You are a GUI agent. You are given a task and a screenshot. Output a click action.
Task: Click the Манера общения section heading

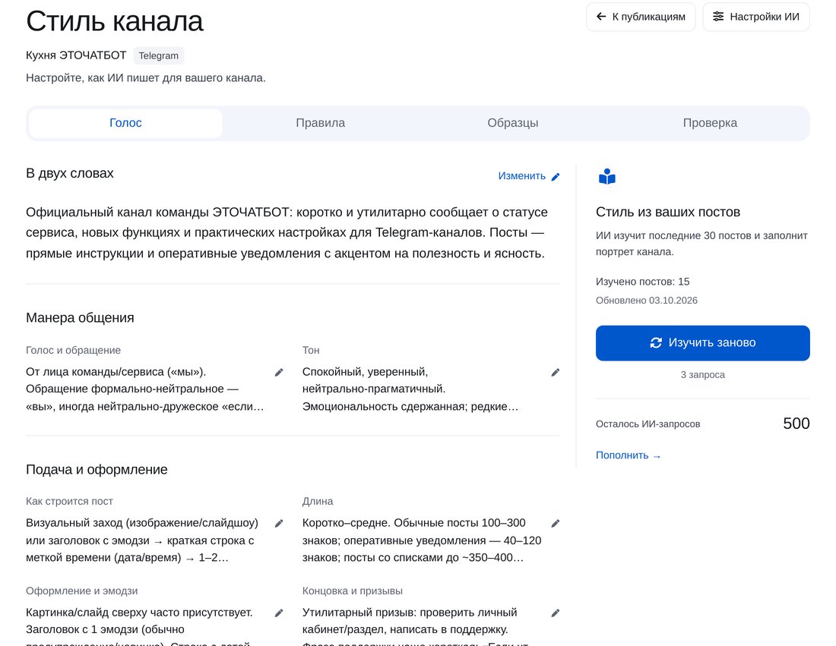click(x=80, y=318)
